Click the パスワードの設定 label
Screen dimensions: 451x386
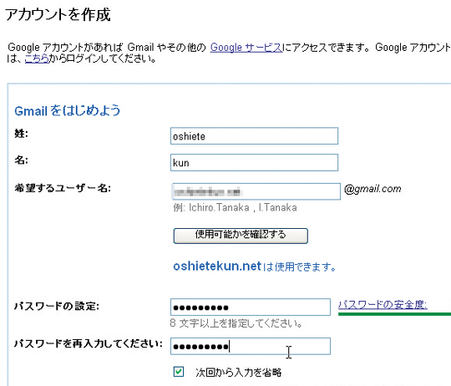coord(57,306)
